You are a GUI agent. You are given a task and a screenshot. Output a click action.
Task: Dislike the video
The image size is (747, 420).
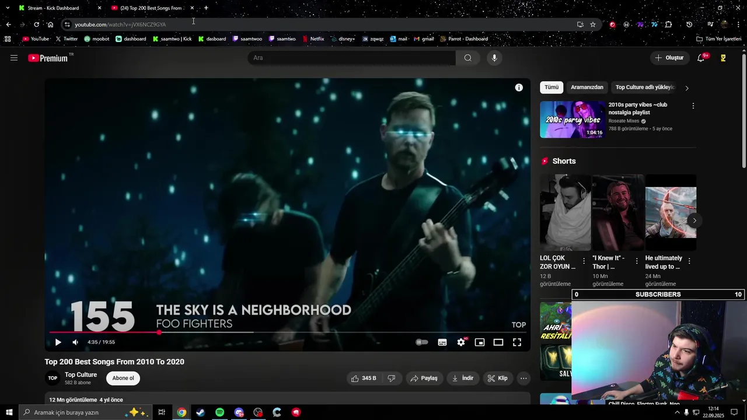392,378
